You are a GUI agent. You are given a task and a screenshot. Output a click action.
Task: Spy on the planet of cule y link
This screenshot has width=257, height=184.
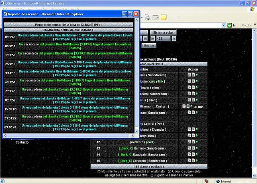(x=189, y=81)
